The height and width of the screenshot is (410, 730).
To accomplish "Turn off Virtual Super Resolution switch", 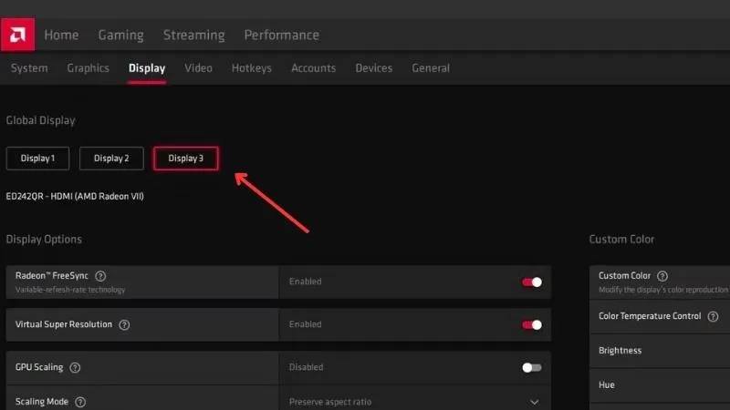I will point(531,324).
